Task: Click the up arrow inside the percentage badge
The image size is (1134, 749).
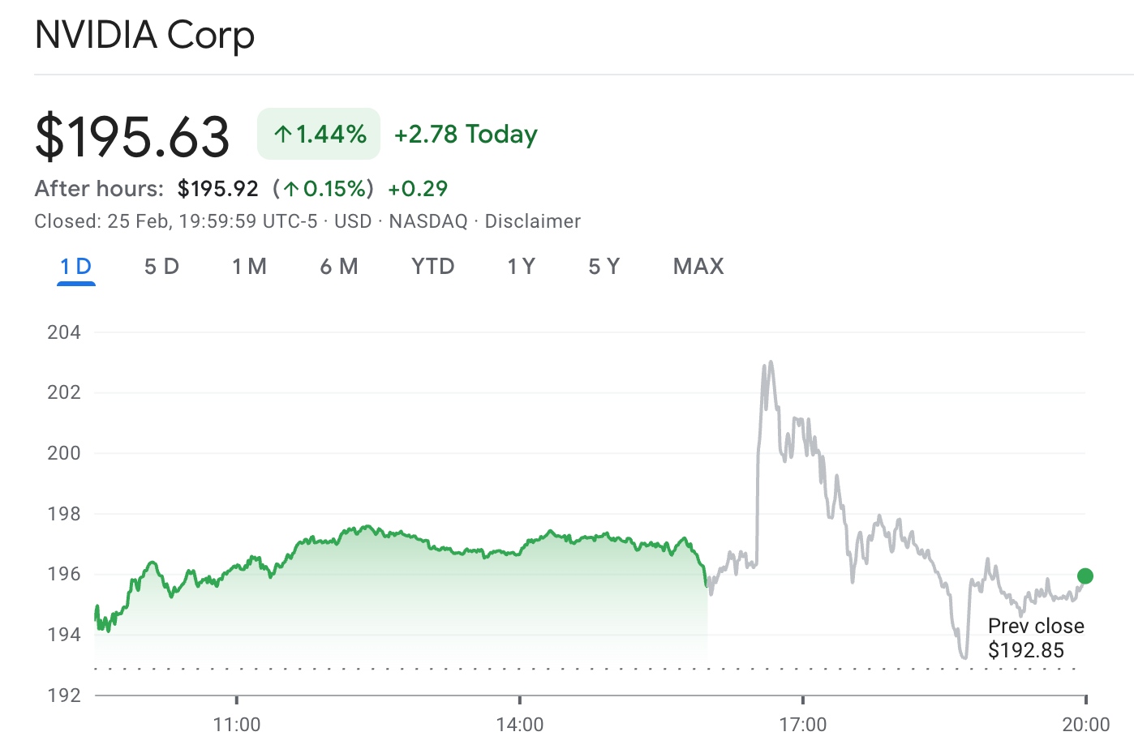Action: pos(283,133)
